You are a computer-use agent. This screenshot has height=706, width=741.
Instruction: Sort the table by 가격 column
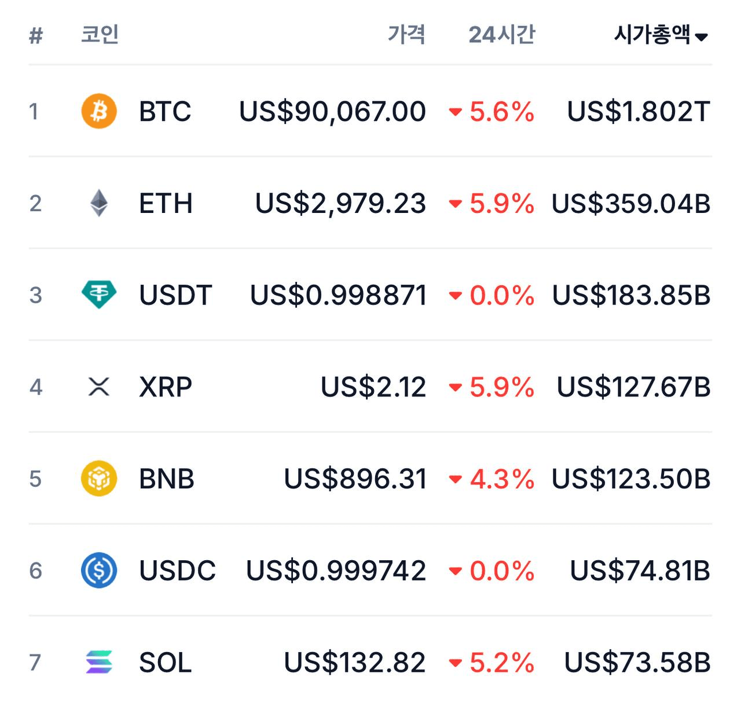[406, 35]
